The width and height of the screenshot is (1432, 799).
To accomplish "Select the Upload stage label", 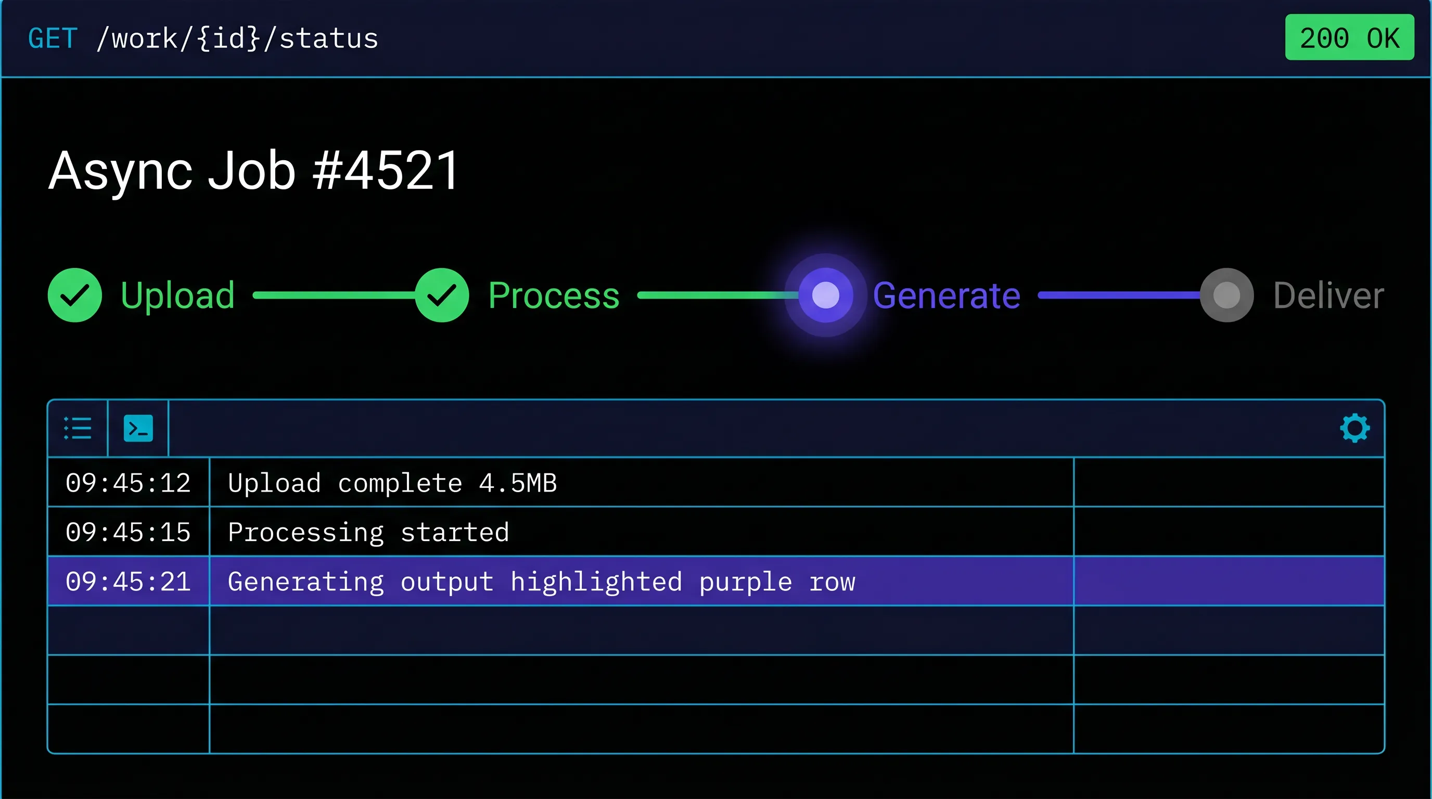I will tap(178, 295).
